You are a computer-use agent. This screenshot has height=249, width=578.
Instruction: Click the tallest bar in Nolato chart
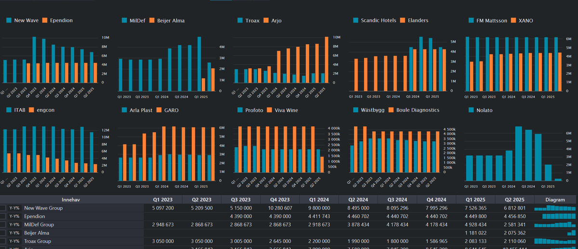519,153
